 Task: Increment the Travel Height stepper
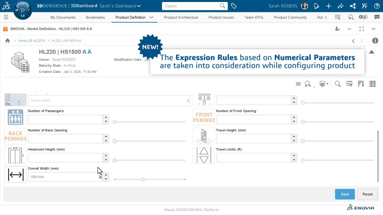[x=294, y=137]
